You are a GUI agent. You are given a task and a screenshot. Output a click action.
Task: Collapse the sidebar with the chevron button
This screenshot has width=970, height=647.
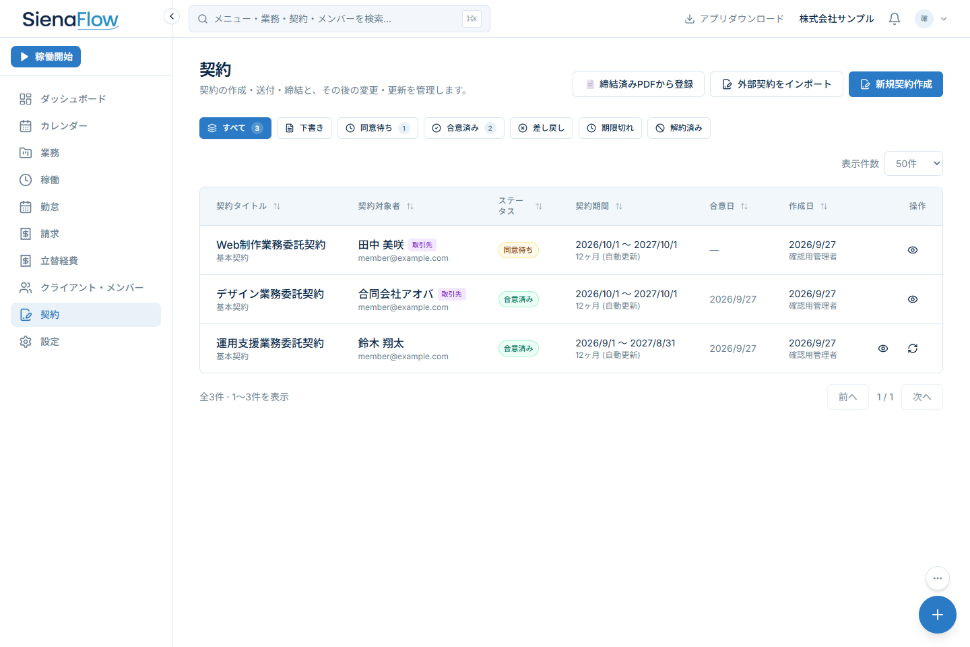click(172, 16)
